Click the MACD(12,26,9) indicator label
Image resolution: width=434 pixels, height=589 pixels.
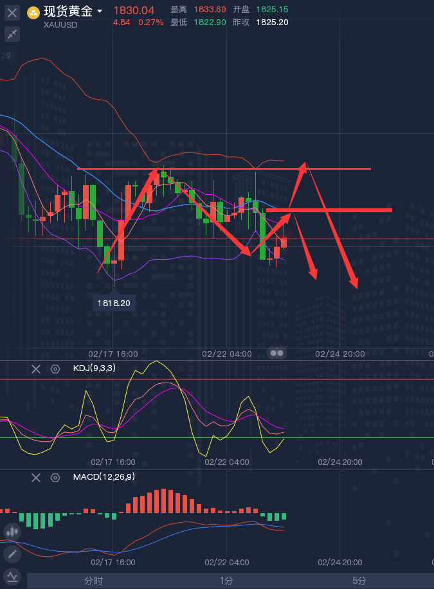104,476
